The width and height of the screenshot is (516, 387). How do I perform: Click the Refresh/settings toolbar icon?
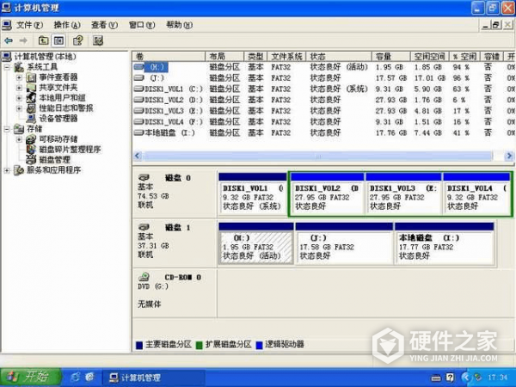pos(98,40)
